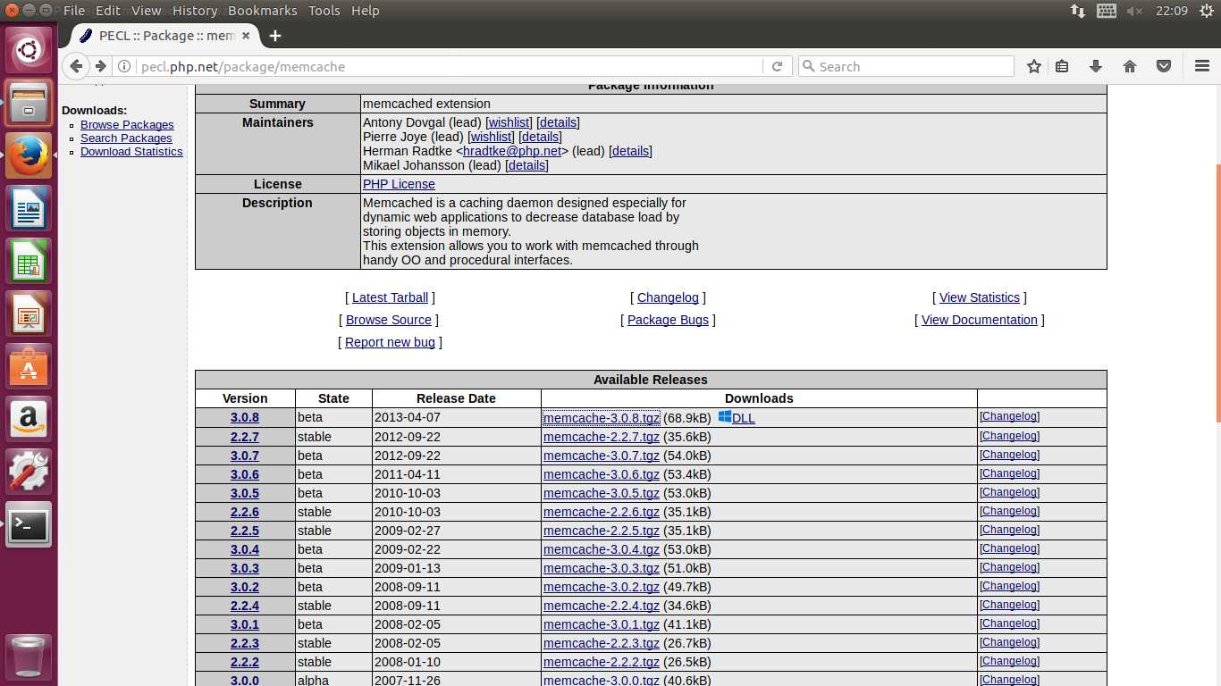Image resolution: width=1221 pixels, height=686 pixels.
Task: Open Amazon icon in launcher
Action: tap(29, 420)
